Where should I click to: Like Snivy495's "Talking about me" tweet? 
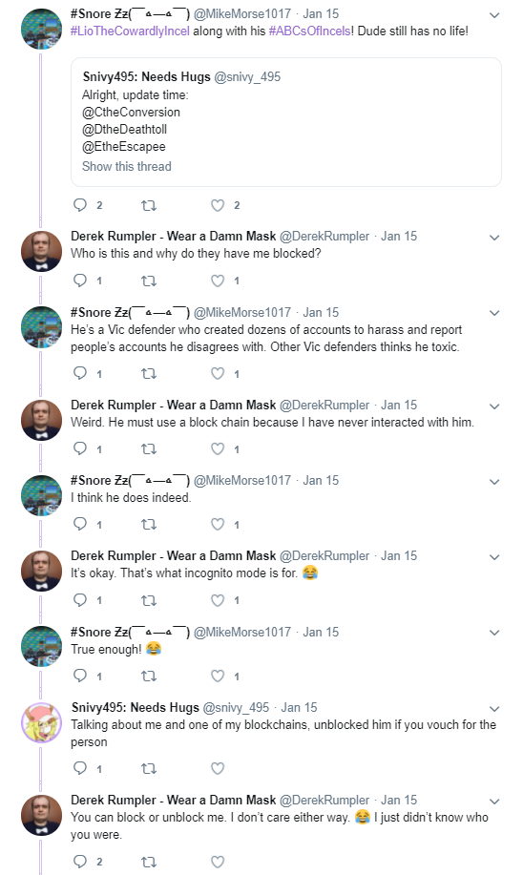coord(218,768)
